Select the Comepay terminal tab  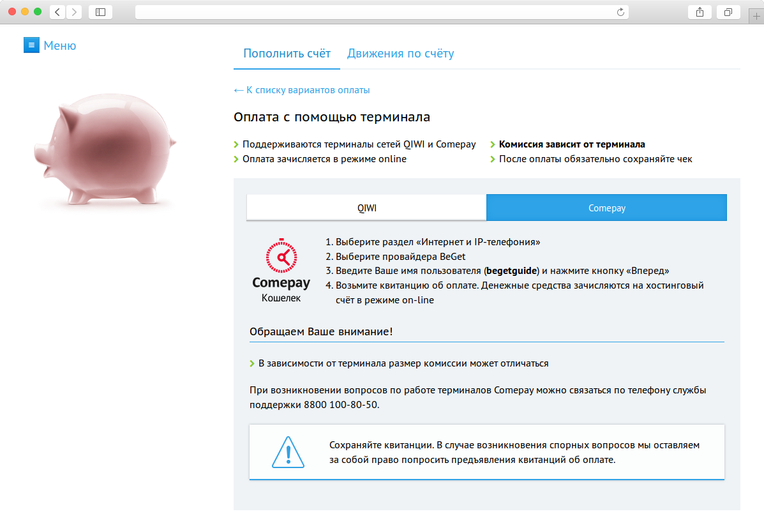(606, 208)
